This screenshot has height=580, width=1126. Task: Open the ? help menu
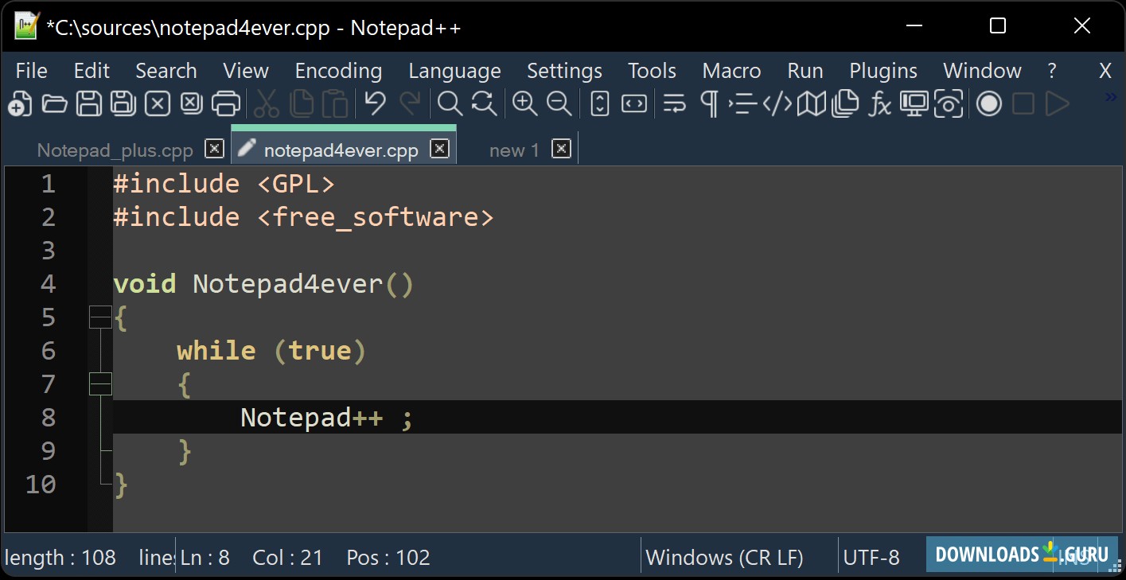click(x=1052, y=71)
